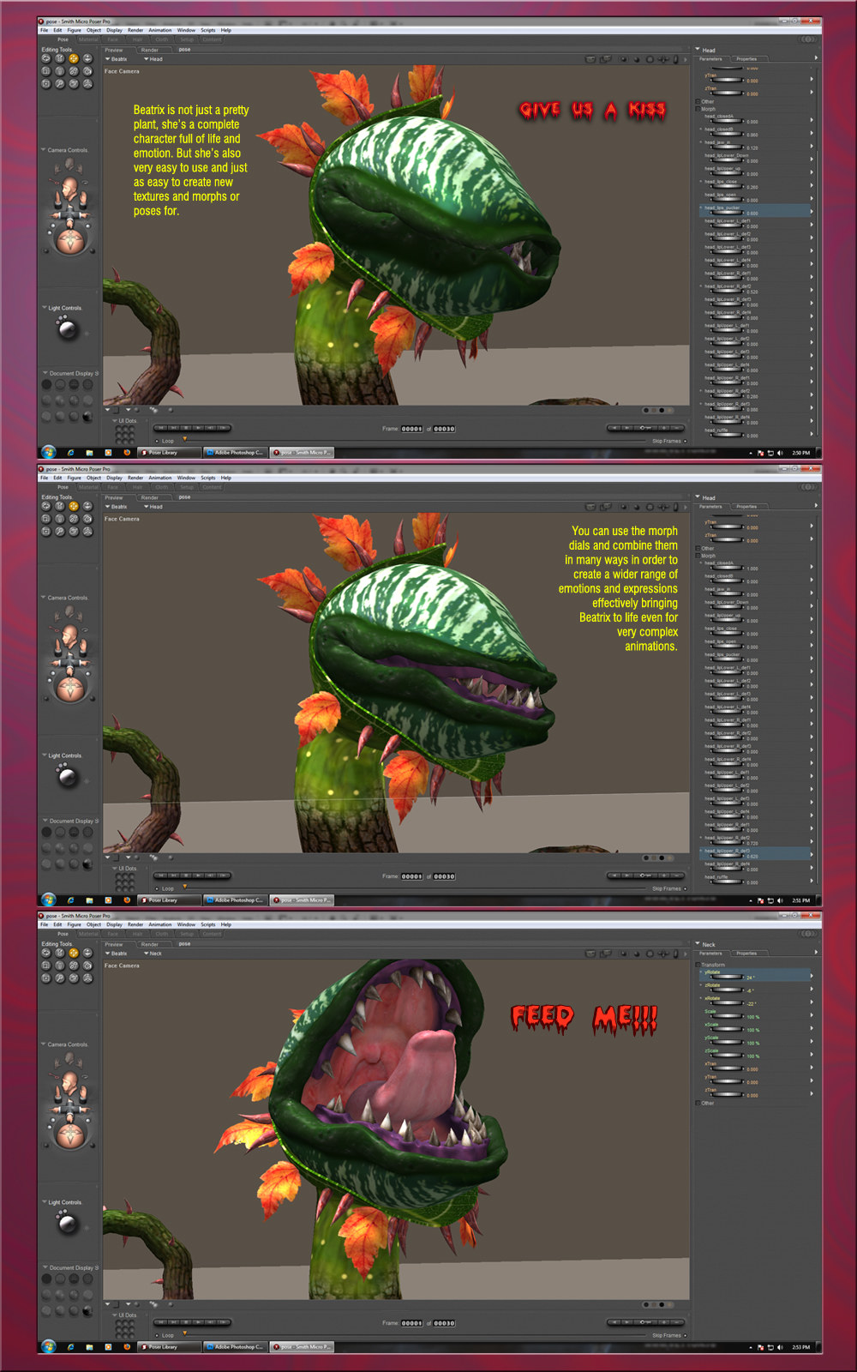Viewport: 857px width, 1372px height.
Task: Click the current frame number field in top window
Action: coord(412,429)
